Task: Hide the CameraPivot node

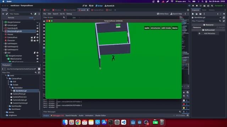Action: [x=37, y=37]
